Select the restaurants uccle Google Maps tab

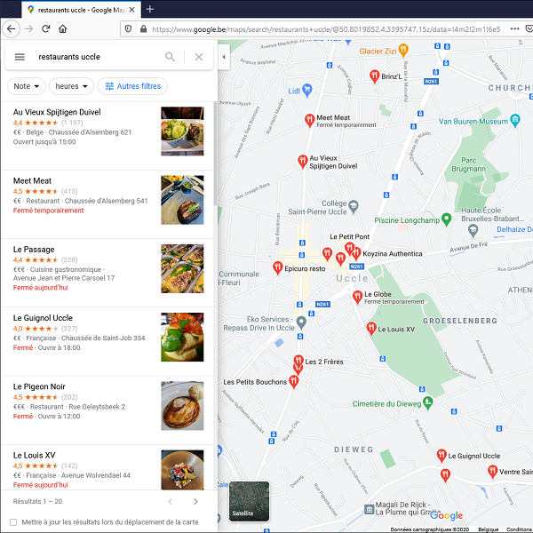[81, 10]
